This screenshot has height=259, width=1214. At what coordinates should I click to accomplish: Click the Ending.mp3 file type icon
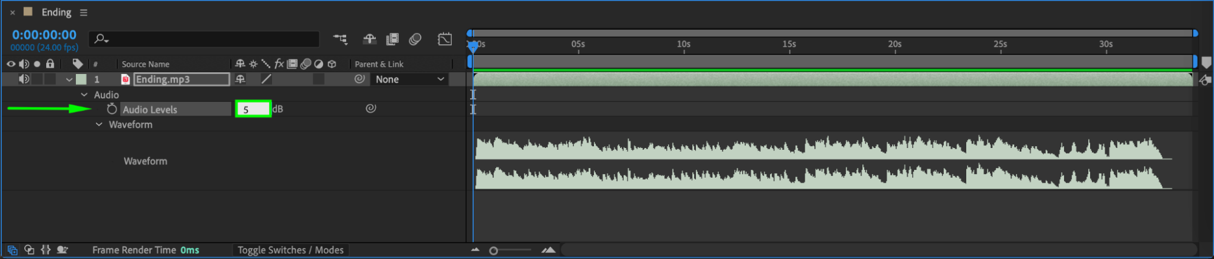click(x=126, y=79)
